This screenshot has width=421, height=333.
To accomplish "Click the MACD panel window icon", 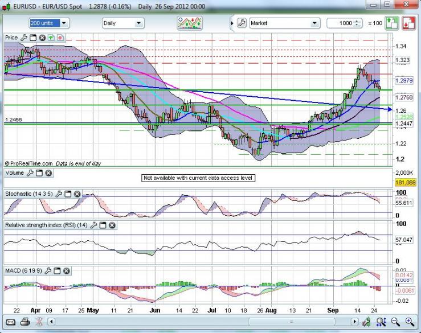I will coord(57,271).
